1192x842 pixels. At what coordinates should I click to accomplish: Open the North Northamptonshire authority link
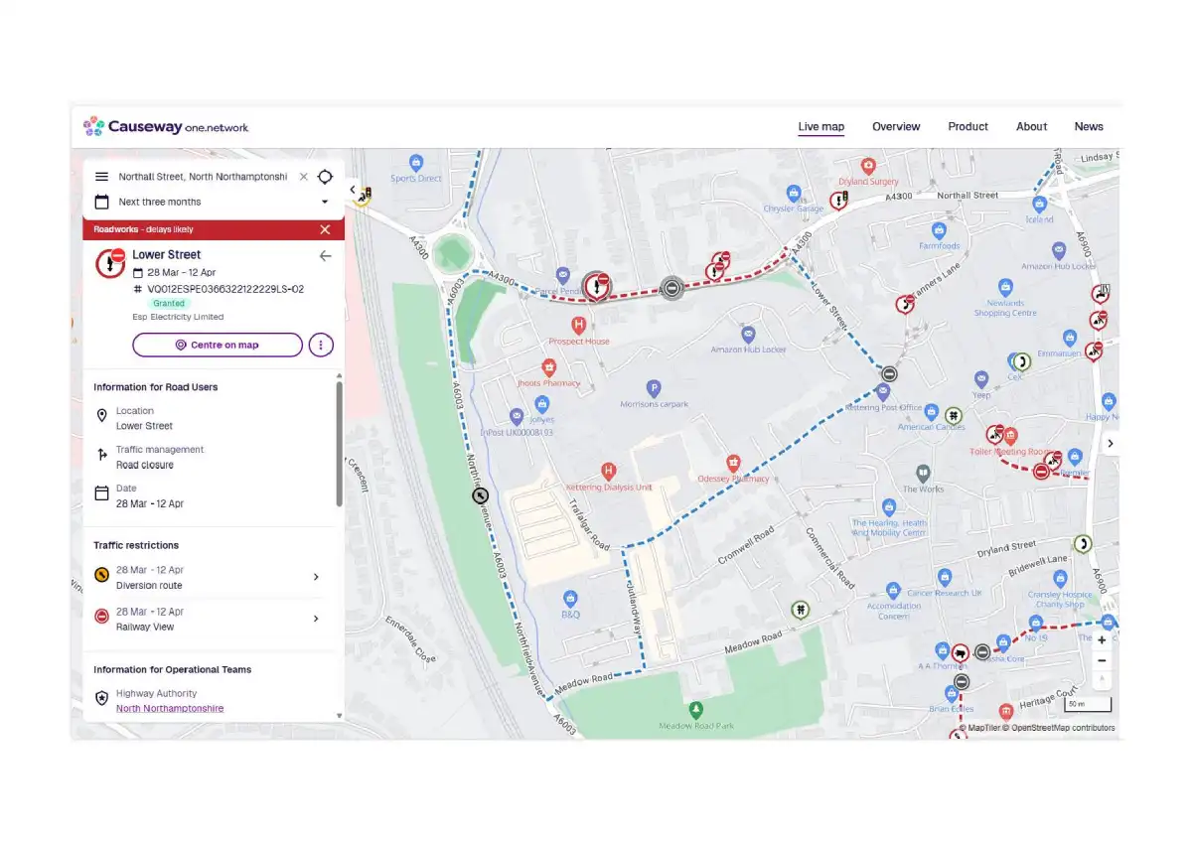coord(170,708)
